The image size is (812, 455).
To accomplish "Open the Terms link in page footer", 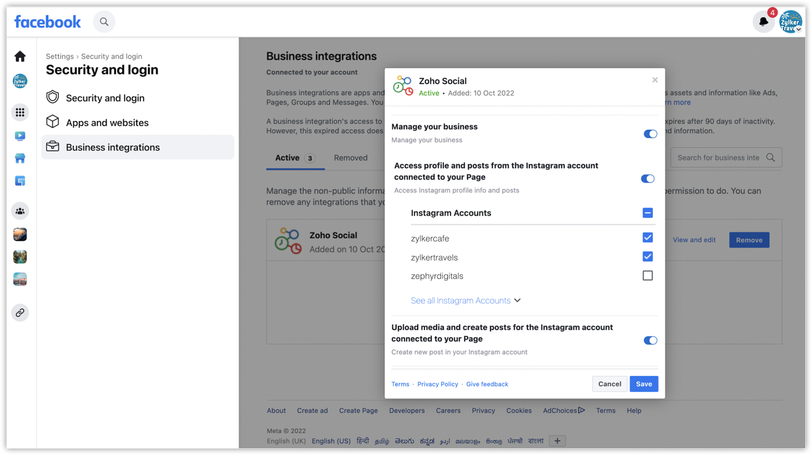I will [x=606, y=411].
